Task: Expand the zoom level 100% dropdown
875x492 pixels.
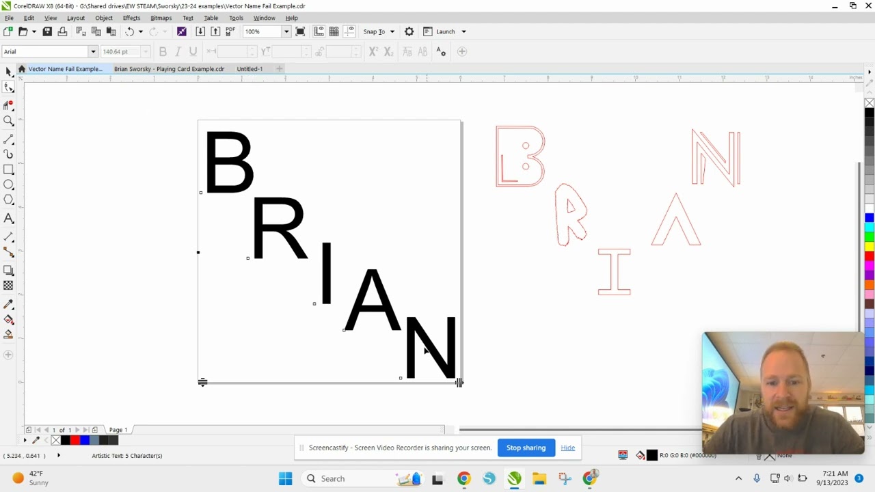Action: point(286,31)
